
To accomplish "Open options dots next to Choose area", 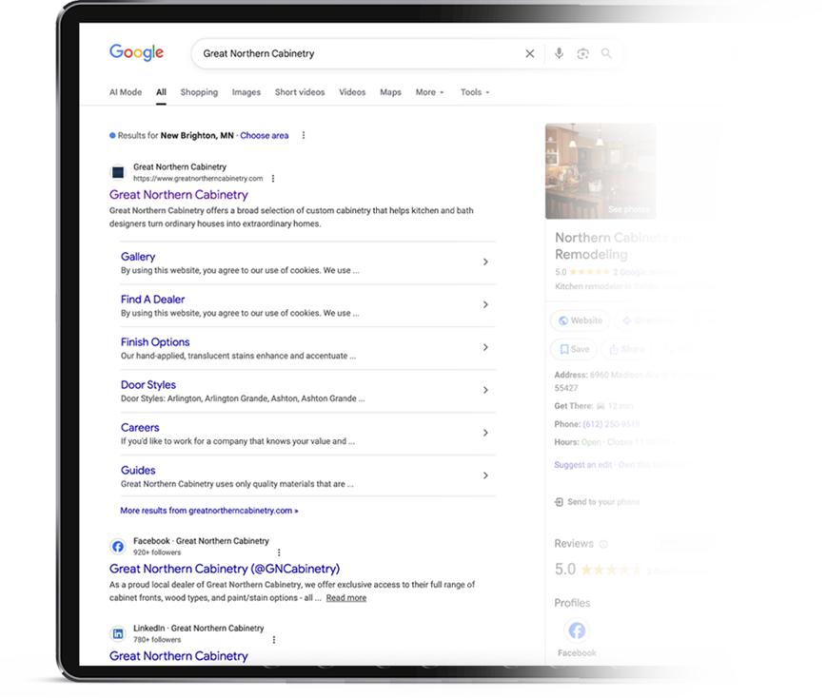I will [x=304, y=135].
